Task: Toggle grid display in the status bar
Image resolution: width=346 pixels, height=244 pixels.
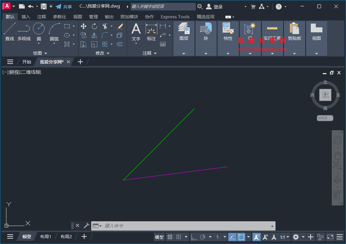Action: click(170, 237)
